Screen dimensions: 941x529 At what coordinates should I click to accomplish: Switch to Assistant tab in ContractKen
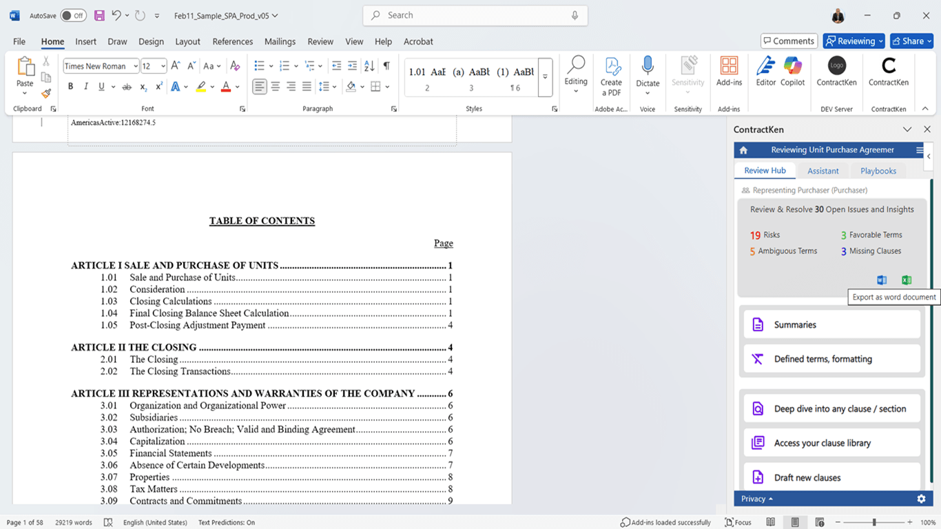point(823,171)
